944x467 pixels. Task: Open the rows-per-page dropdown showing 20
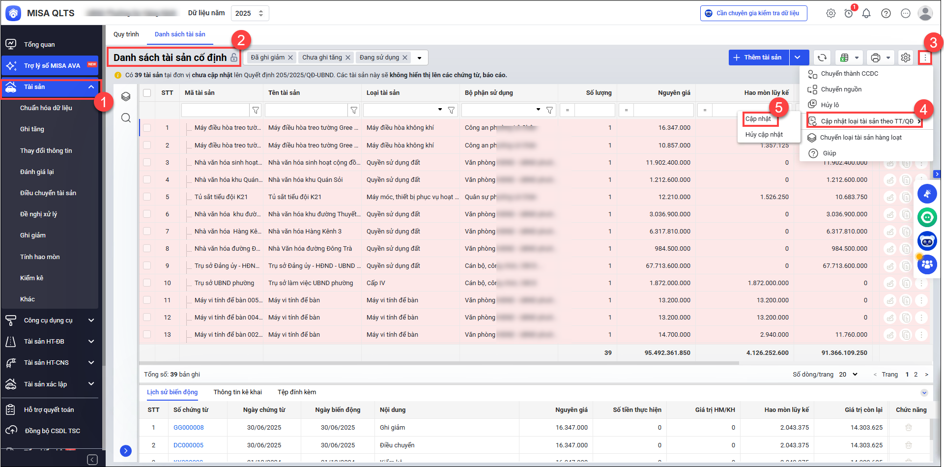coord(848,375)
